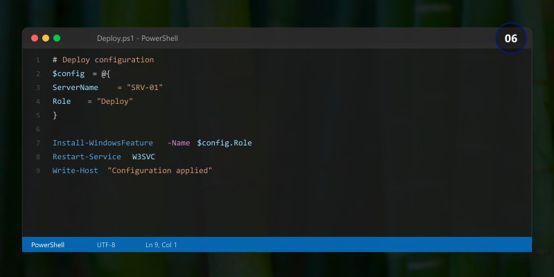Click the Ln 9, Col 1 cursor position
The height and width of the screenshot is (277, 554).
[x=161, y=245]
